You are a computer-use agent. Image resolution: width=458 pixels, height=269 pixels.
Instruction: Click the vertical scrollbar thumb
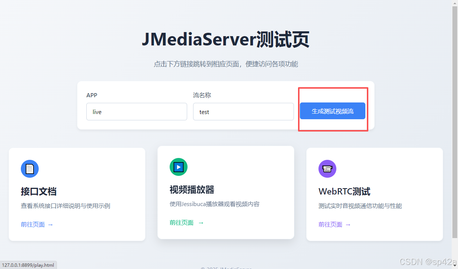pyautogui.click(x=455, y=122)
